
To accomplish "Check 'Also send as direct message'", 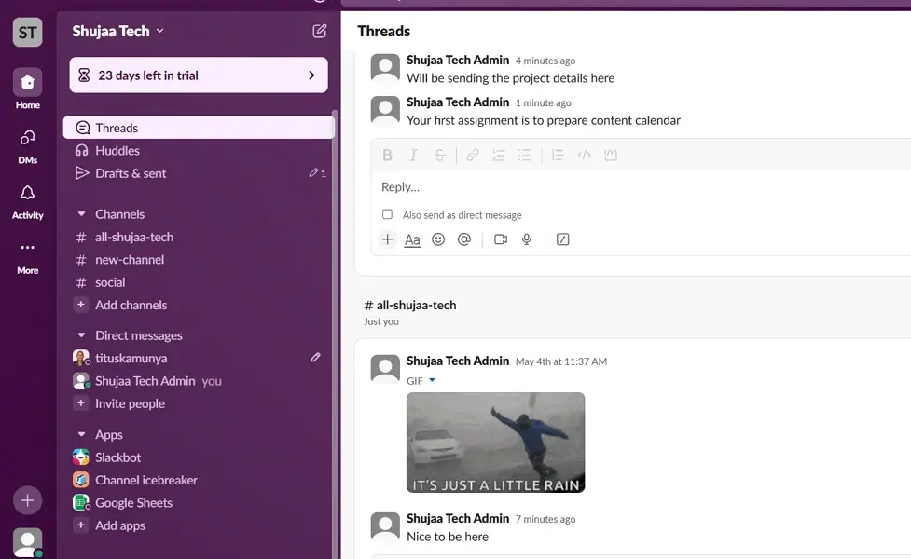I will [388, 214].
